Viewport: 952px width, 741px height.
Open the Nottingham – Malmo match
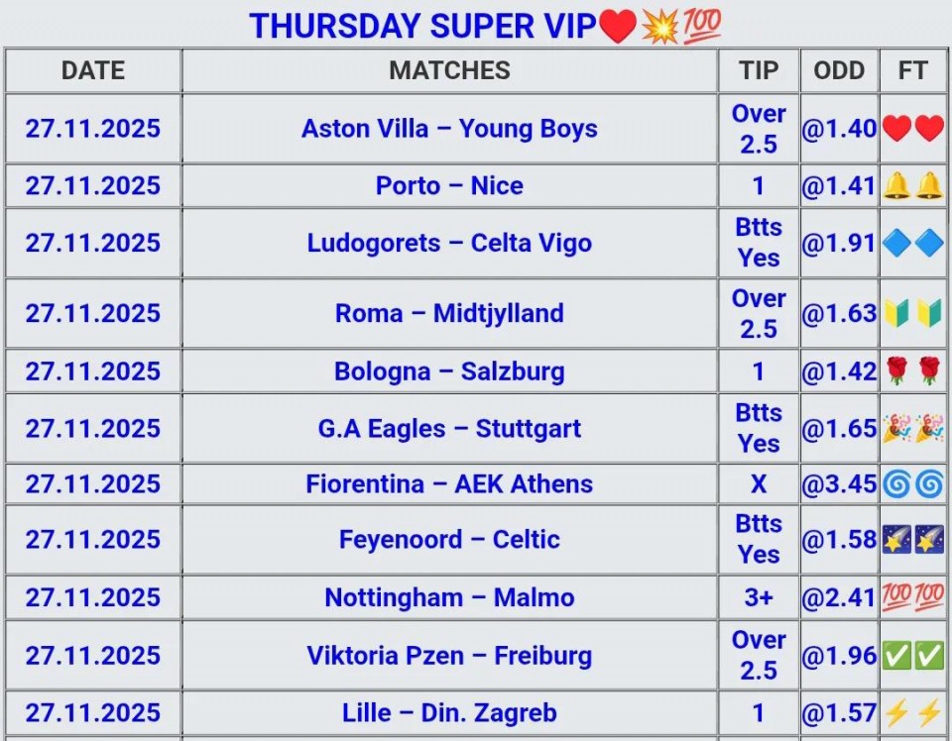point(449,598)
